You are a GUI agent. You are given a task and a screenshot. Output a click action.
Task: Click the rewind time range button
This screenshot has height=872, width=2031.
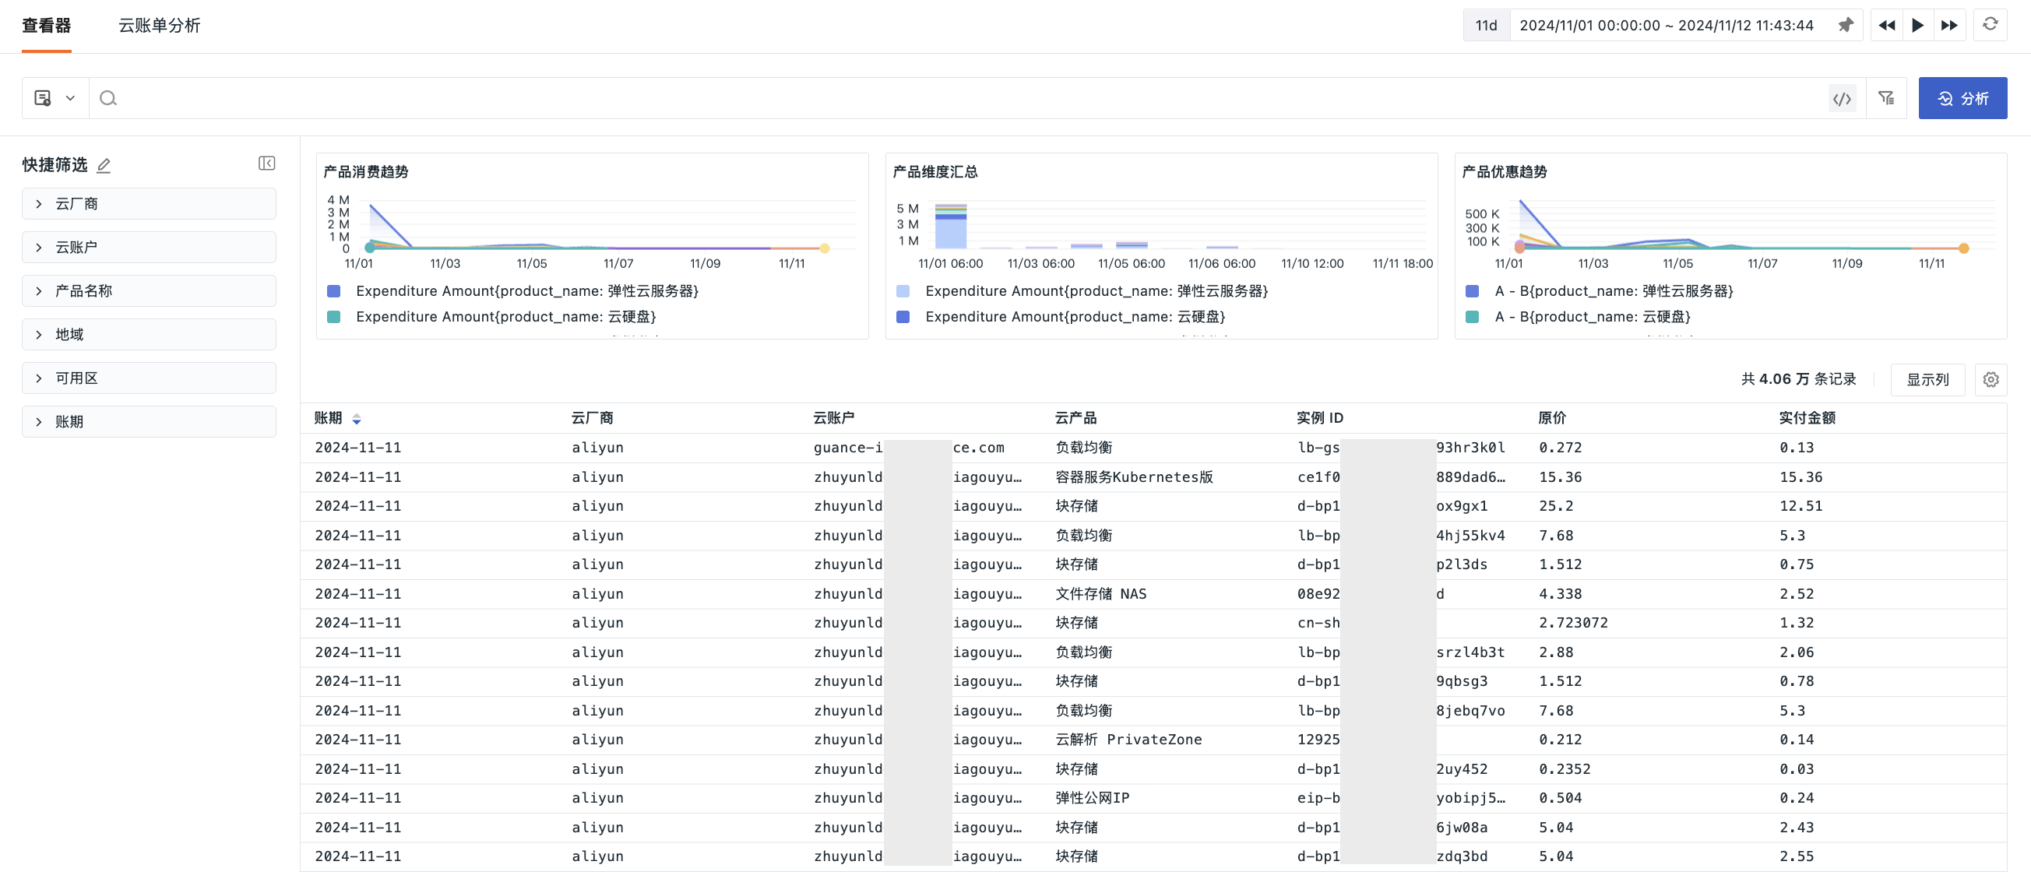(1886, 25)
